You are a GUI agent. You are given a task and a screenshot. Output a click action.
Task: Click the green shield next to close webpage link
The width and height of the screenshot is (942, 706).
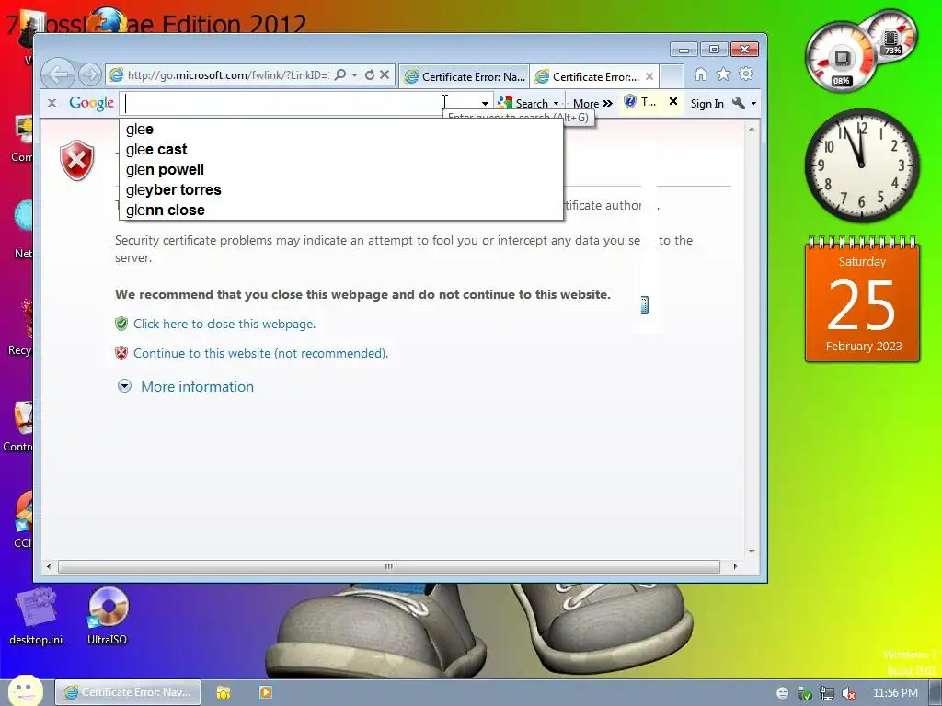pos(121,325)
